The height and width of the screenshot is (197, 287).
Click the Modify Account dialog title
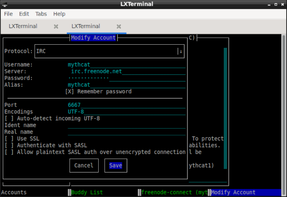point(93,38)
